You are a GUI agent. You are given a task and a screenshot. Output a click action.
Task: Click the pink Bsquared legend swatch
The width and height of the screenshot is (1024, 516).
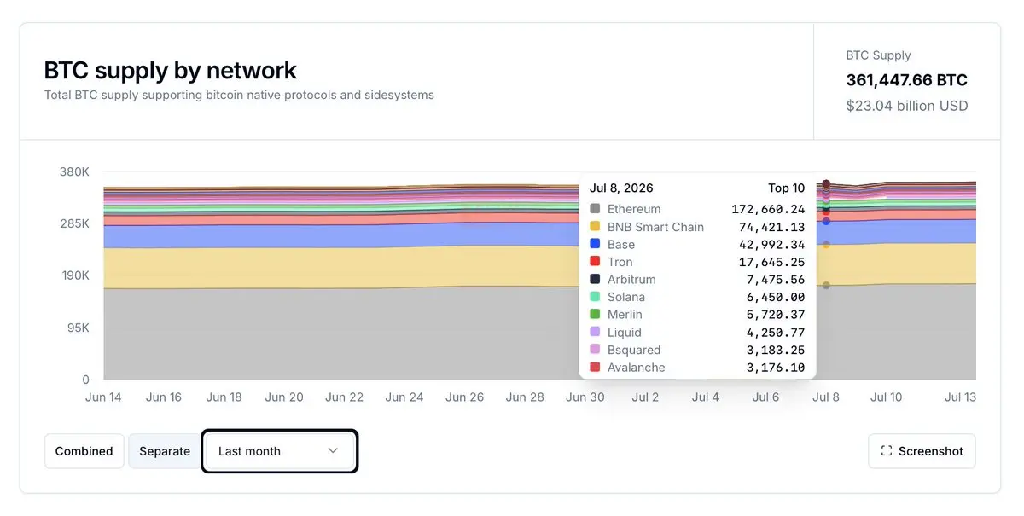pyautogui.click(x=595, y=350)
